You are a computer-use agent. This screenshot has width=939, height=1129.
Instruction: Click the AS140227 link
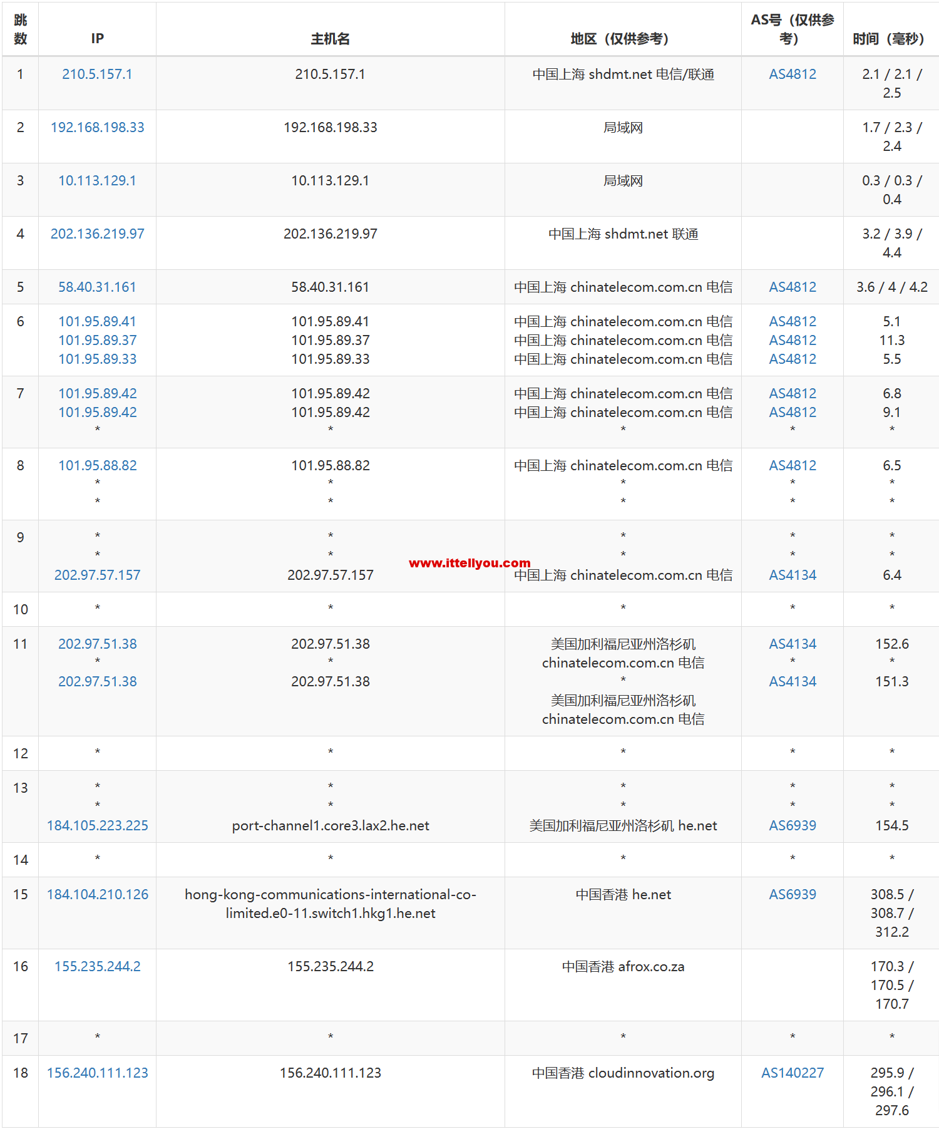tap(792, 1073)
